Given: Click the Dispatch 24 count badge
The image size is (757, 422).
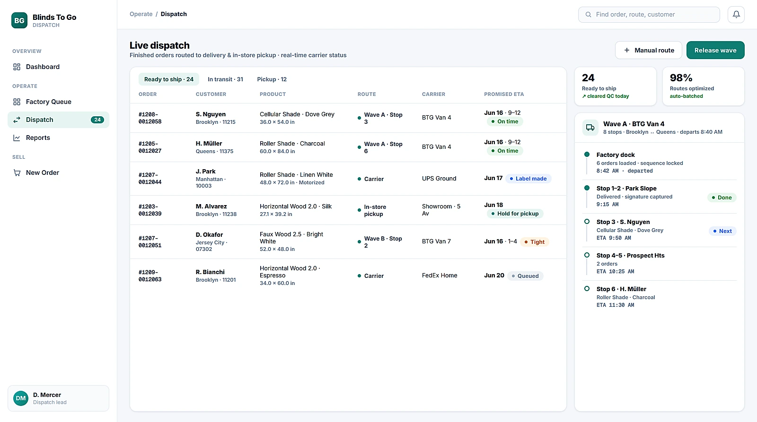Looking at the screenshot, I should [97, 120].
